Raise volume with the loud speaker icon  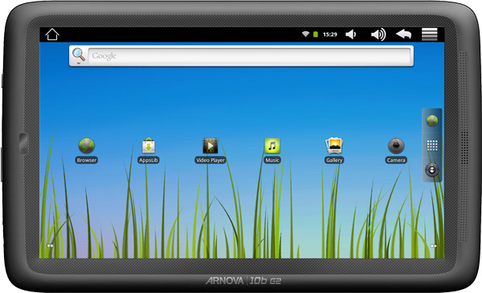(378, 35)
